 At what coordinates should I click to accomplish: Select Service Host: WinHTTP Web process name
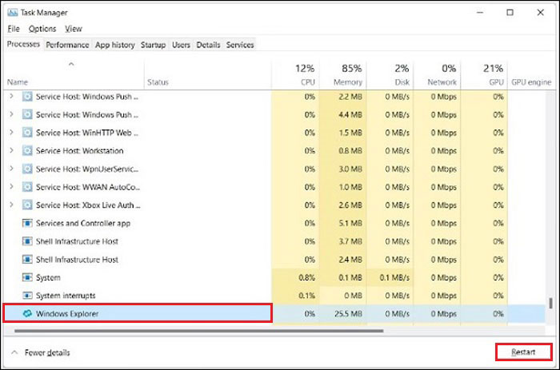point(87,133)
